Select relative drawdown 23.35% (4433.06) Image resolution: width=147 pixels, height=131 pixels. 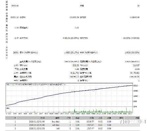pos(132,38)
